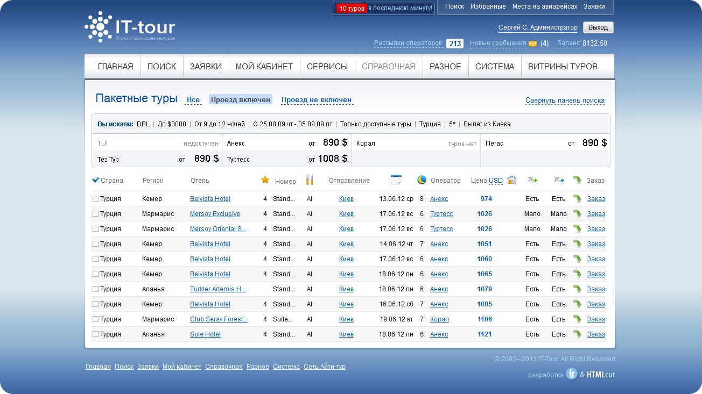The width and height of the screenshot is (702, 394).
Task: Click the hotel house icon next to USD
Action: point(511,180)
